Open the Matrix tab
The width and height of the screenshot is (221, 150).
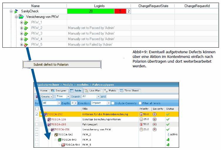[x=110, y=91]
